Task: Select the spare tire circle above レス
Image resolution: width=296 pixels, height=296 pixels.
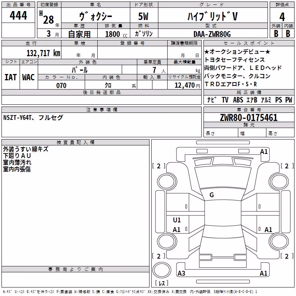Action: pyautogui.click(x=162, y=270)
